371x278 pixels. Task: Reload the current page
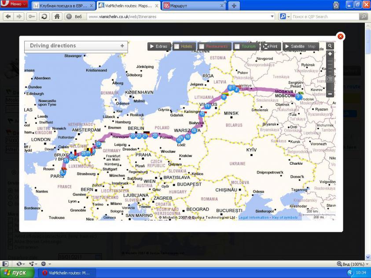[x=44, y=17]
